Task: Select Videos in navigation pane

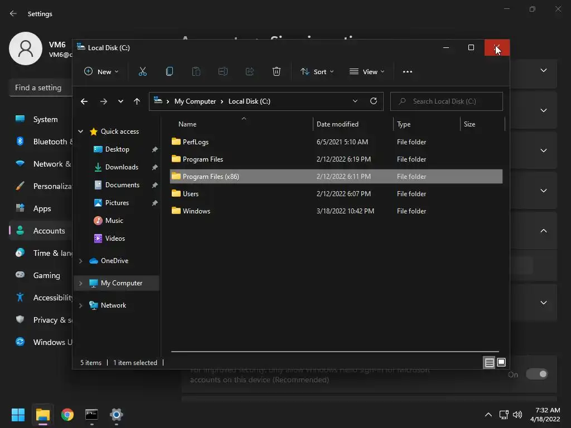Action: (x=115, y=239)
